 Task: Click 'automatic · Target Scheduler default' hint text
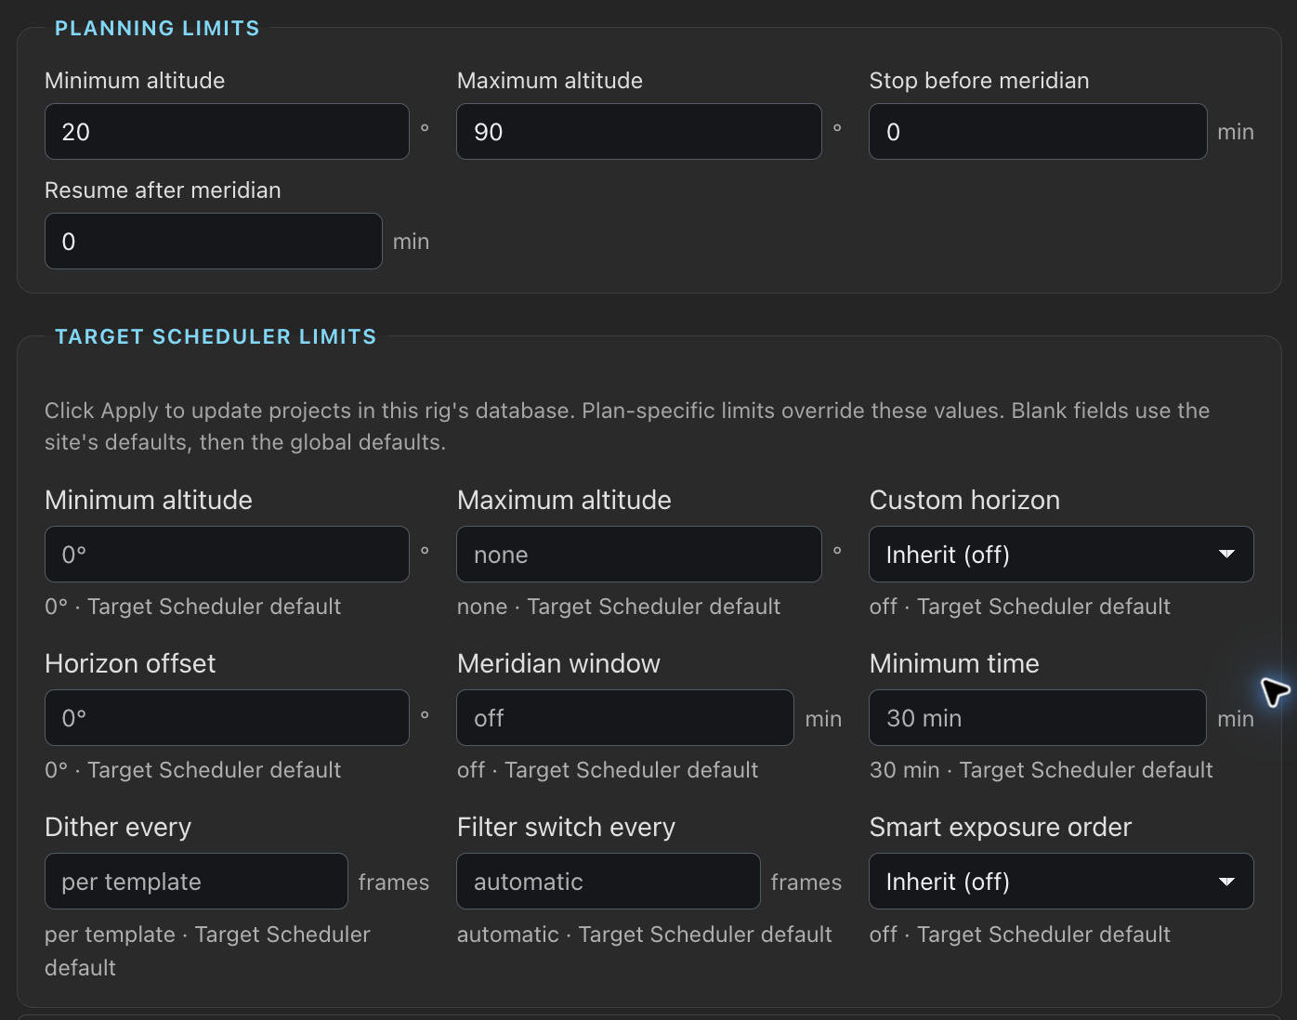point(645,935)
